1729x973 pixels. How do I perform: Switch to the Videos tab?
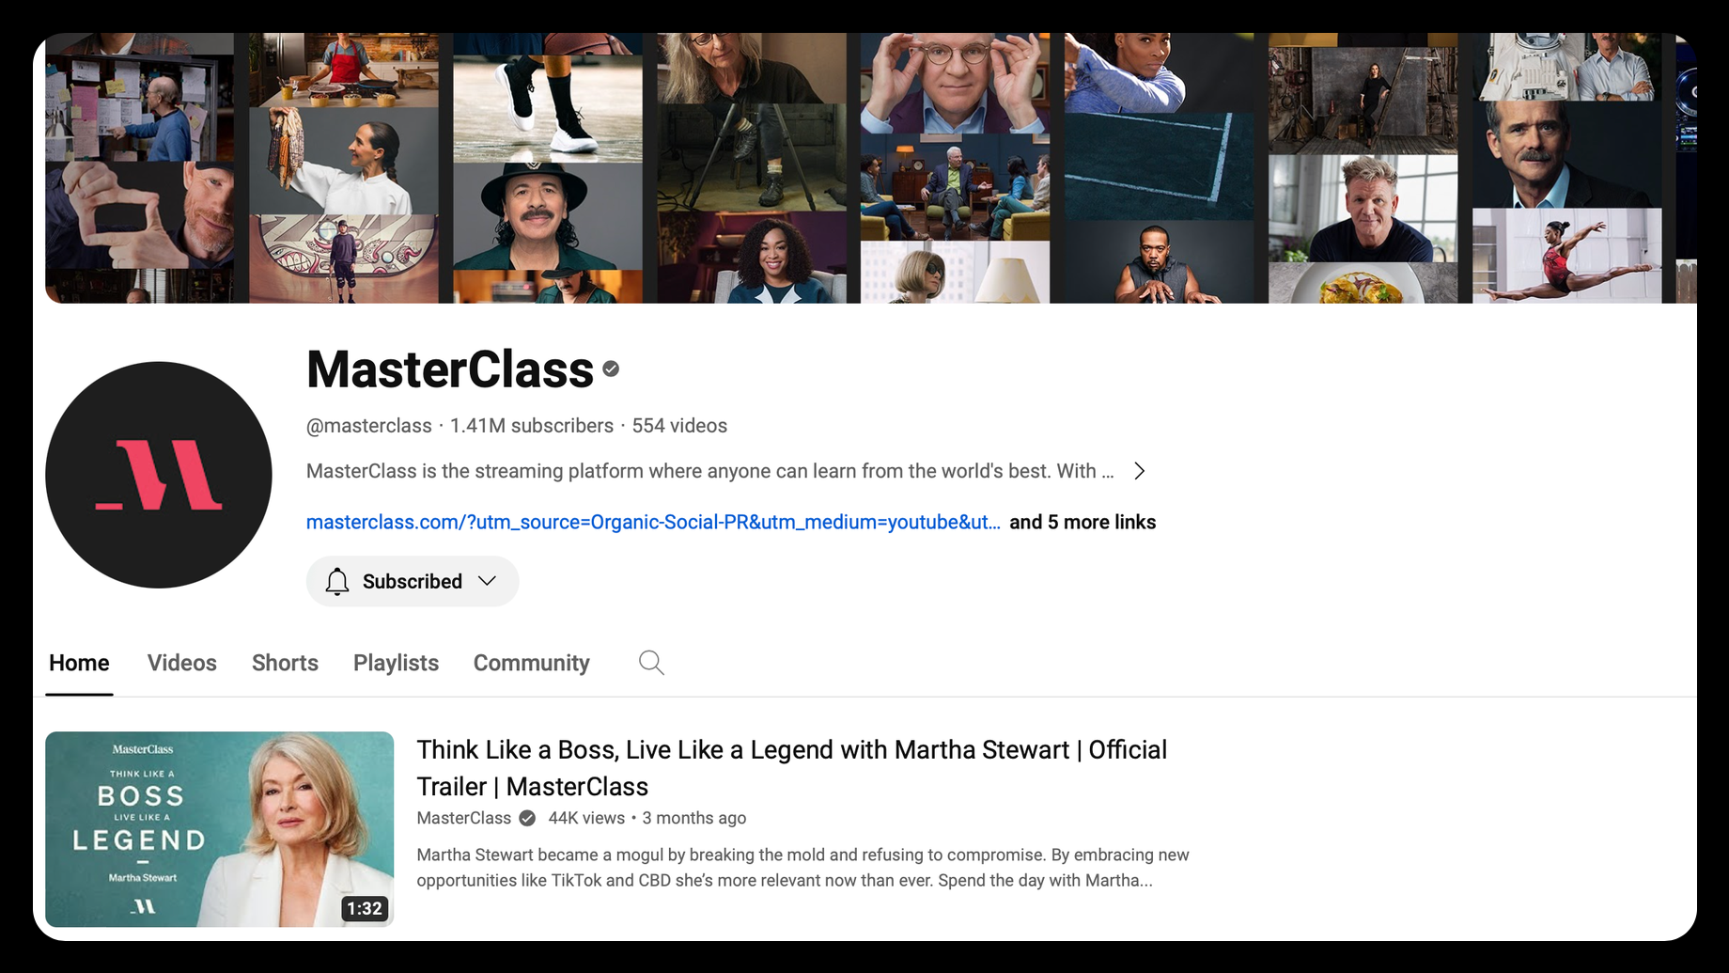point(181,663)
